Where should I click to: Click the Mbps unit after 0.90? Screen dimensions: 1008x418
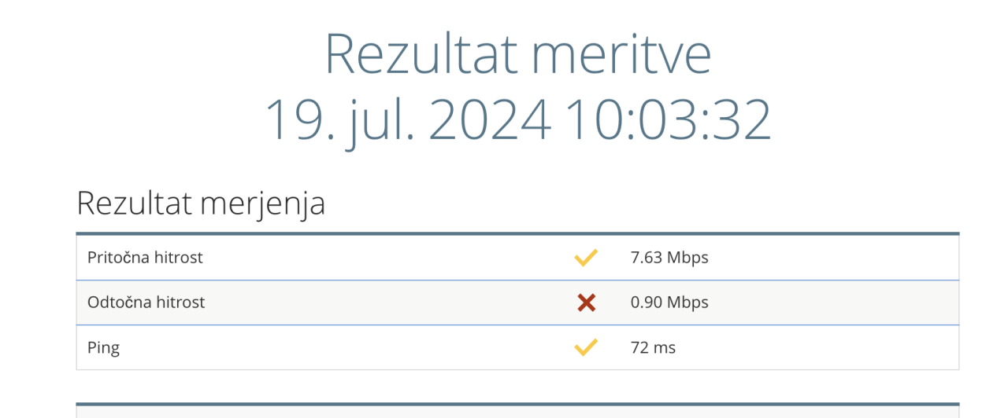(687, 302)
